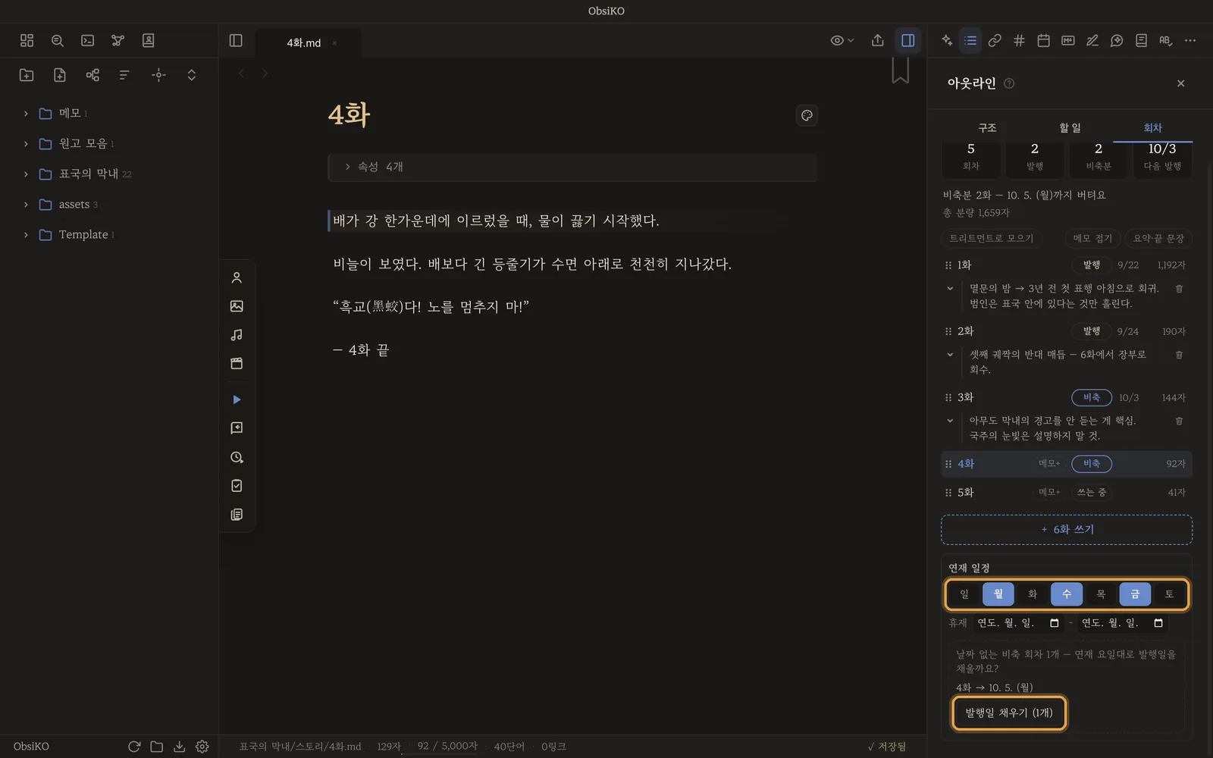Screen dimensions: 1213x758
Task: Switch to the 구조 tab
Action: tap(986, 128)
